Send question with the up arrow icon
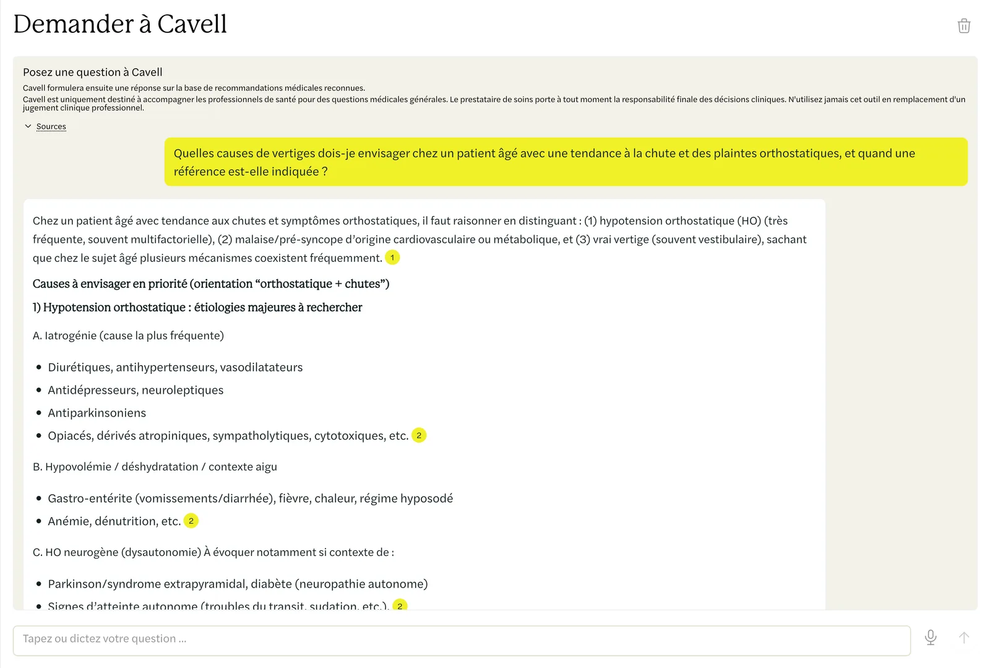This screenshot has width=990, height=668. (x=963, y=638)
